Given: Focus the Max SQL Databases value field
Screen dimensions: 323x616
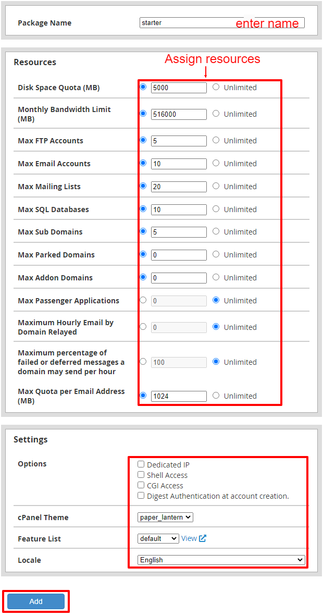Looking at the screenshot, I should [179, 209].
